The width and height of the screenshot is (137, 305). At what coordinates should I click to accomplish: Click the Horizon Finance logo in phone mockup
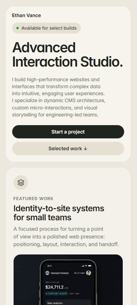47,273
